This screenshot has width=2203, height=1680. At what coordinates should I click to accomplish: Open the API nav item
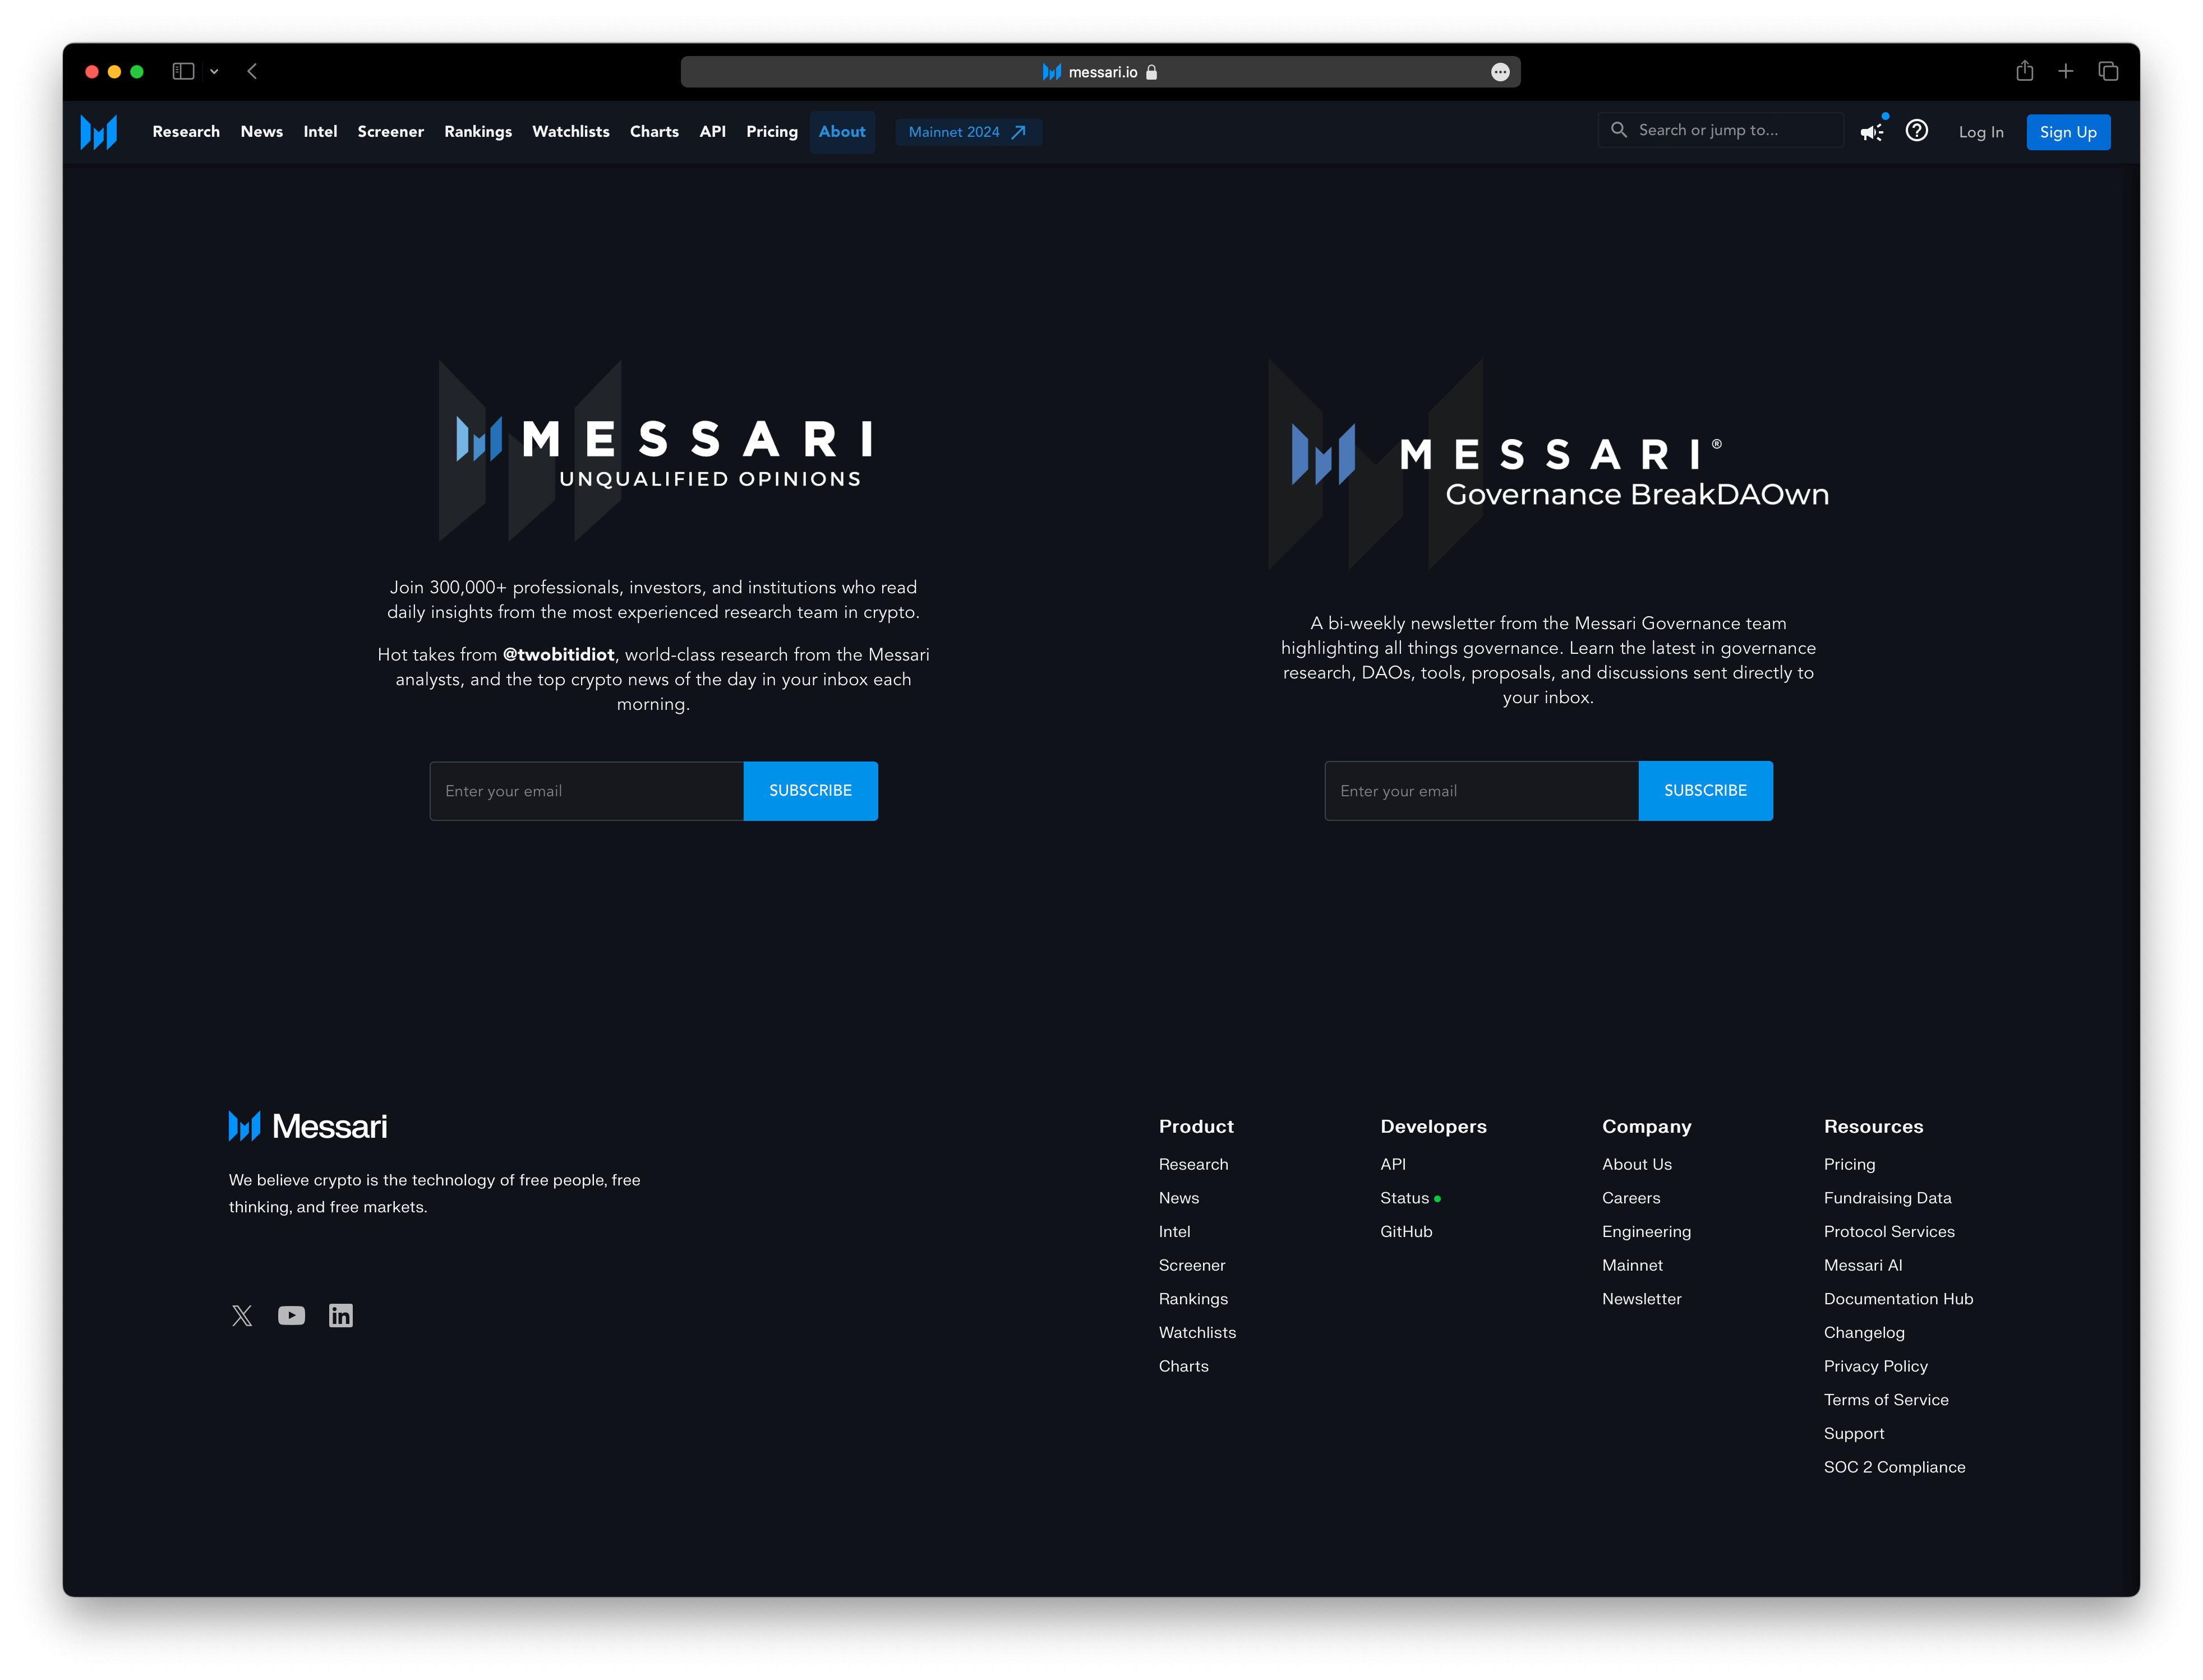713,132
